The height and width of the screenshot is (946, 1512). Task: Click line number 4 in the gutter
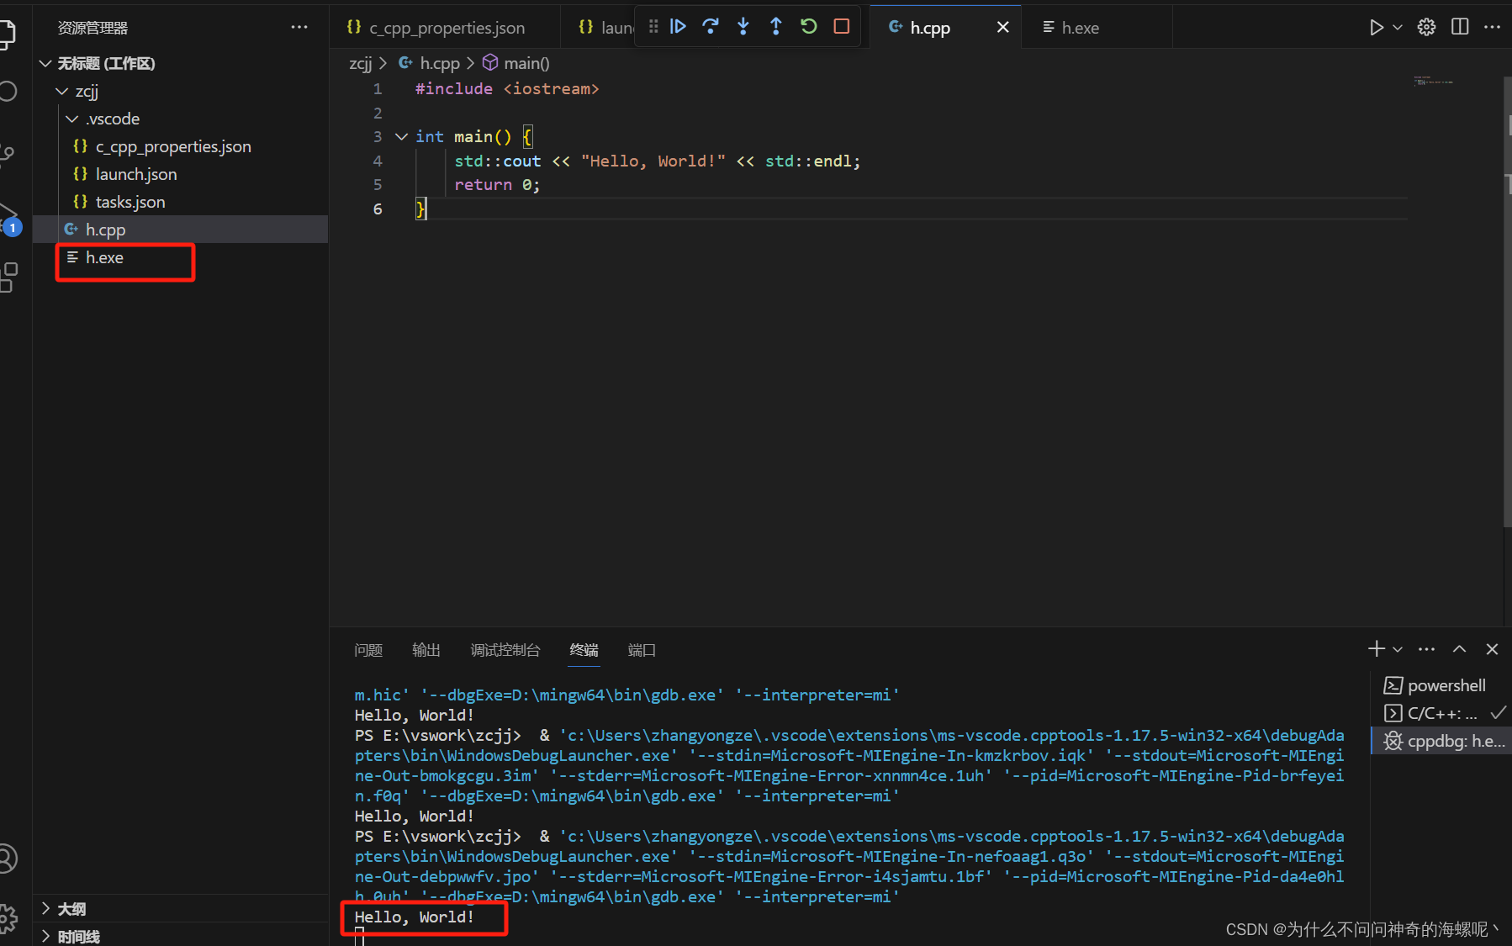378,161
